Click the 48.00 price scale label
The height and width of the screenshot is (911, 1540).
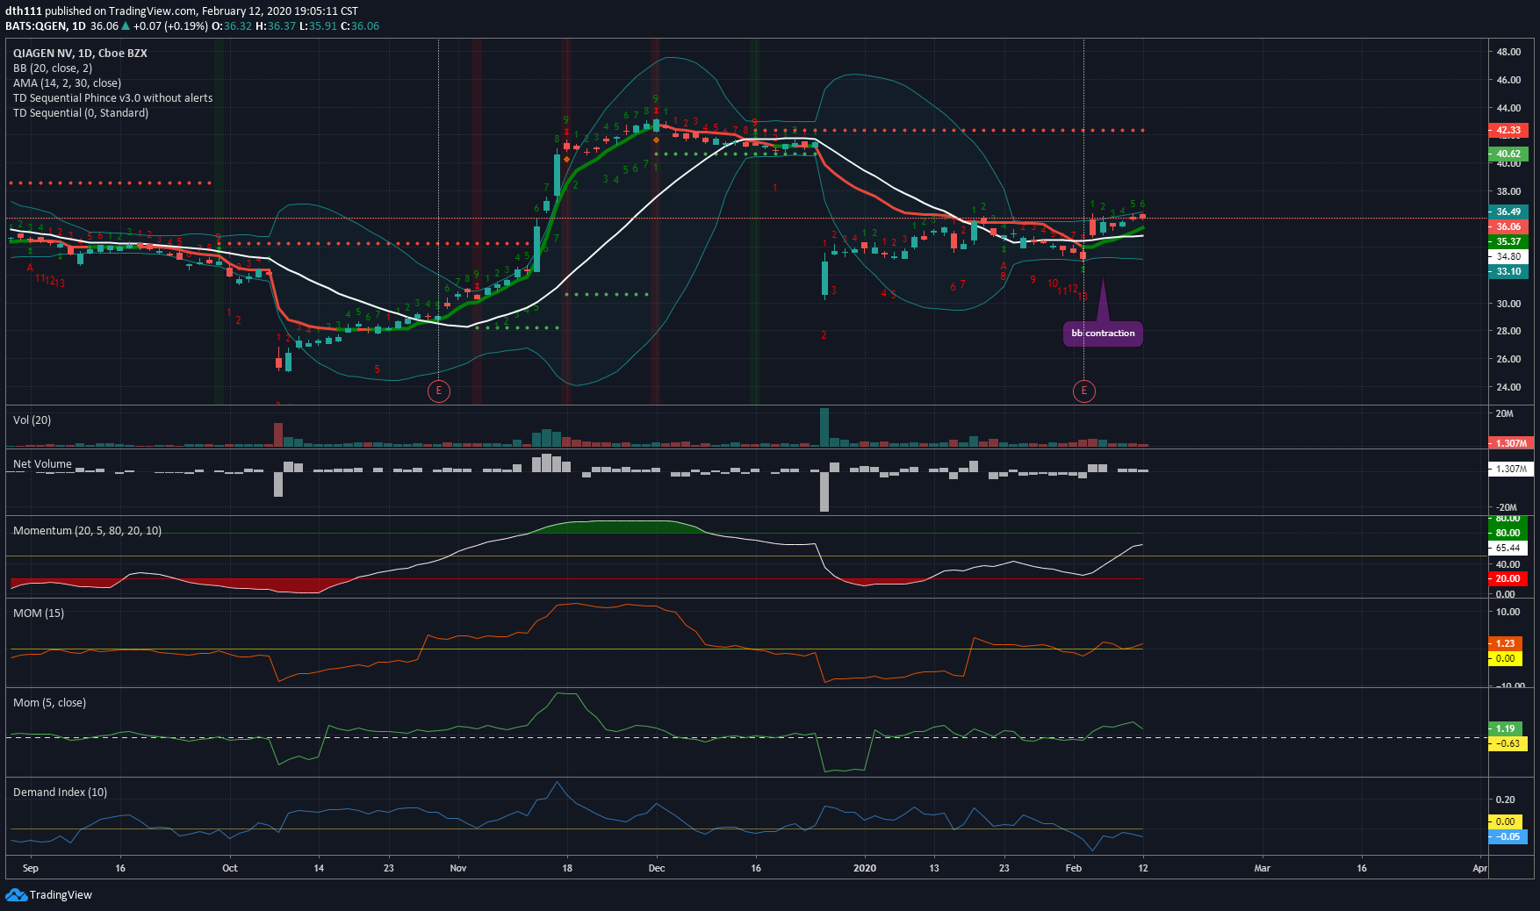coord(1508,52)
